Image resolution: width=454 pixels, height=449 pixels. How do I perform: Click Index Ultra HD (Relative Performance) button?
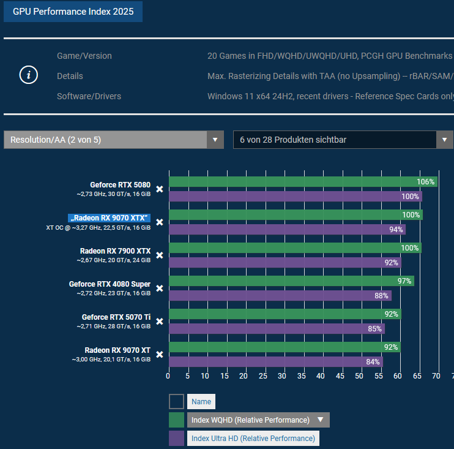tap(253, 438)
